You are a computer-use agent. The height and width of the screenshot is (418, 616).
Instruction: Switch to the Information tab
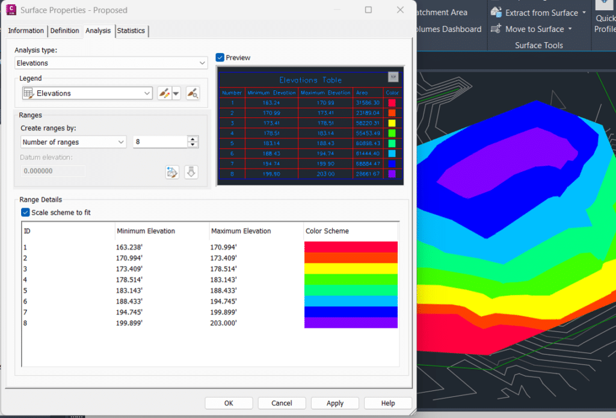tap(26, 31)
